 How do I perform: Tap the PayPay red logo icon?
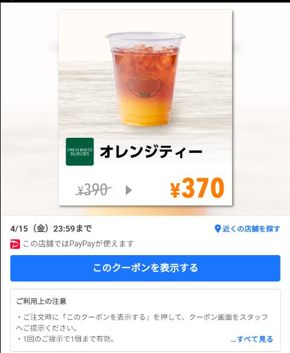point(15,244)
